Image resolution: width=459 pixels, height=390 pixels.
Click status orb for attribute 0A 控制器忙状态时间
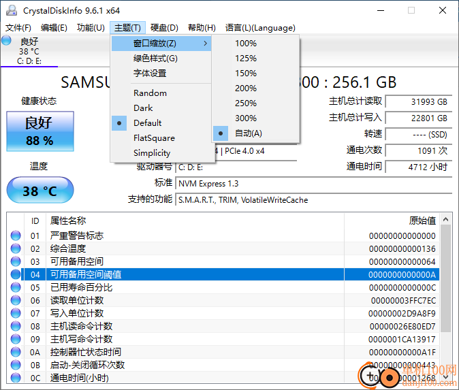point(16,352)
